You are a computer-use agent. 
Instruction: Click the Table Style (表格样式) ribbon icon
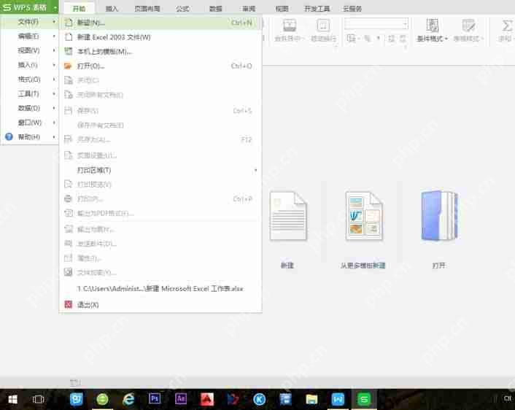468,26
